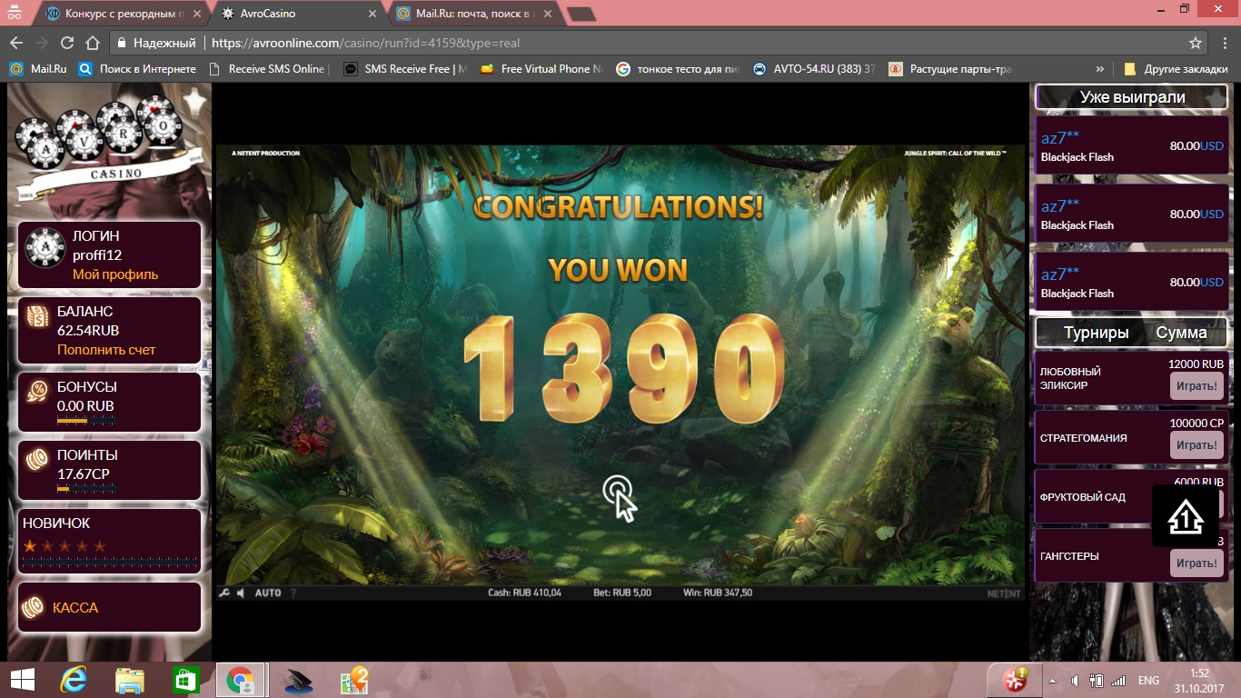This screenshot has width=1241, height=698.
Task: Open Chrome menu three dots
Action: coord(1223,43)
